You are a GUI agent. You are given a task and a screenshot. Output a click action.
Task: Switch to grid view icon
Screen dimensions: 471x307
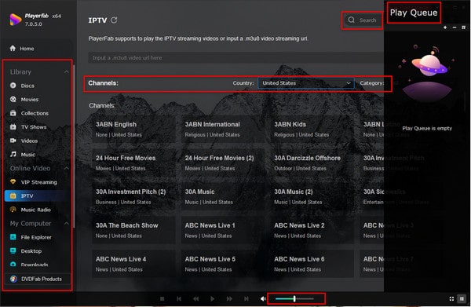(x=451, y=298)
